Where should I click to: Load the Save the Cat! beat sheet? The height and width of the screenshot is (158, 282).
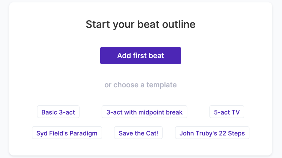(x=138, y=133)
